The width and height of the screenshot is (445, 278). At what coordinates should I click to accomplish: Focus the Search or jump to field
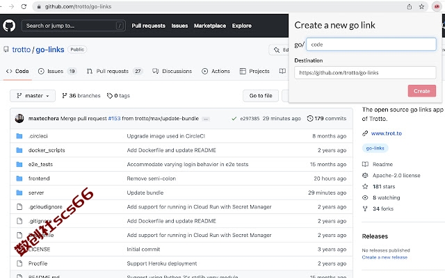74,26
